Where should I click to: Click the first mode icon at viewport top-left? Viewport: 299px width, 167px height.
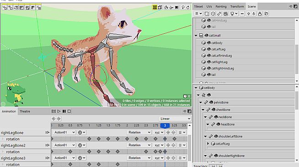click(5, 8)
